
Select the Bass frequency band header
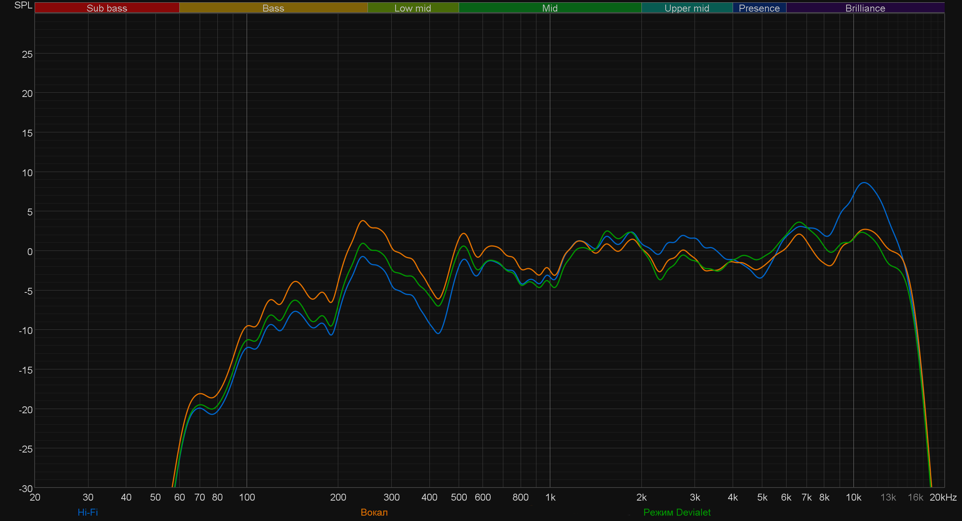(x=273, y=8)
